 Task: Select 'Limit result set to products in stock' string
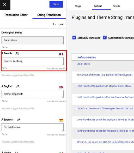pos(104,86)
